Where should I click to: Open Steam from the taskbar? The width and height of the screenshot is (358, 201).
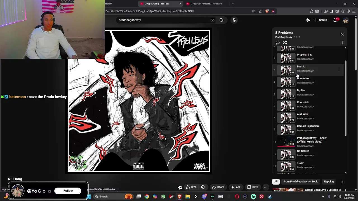(x=270, y=197)
